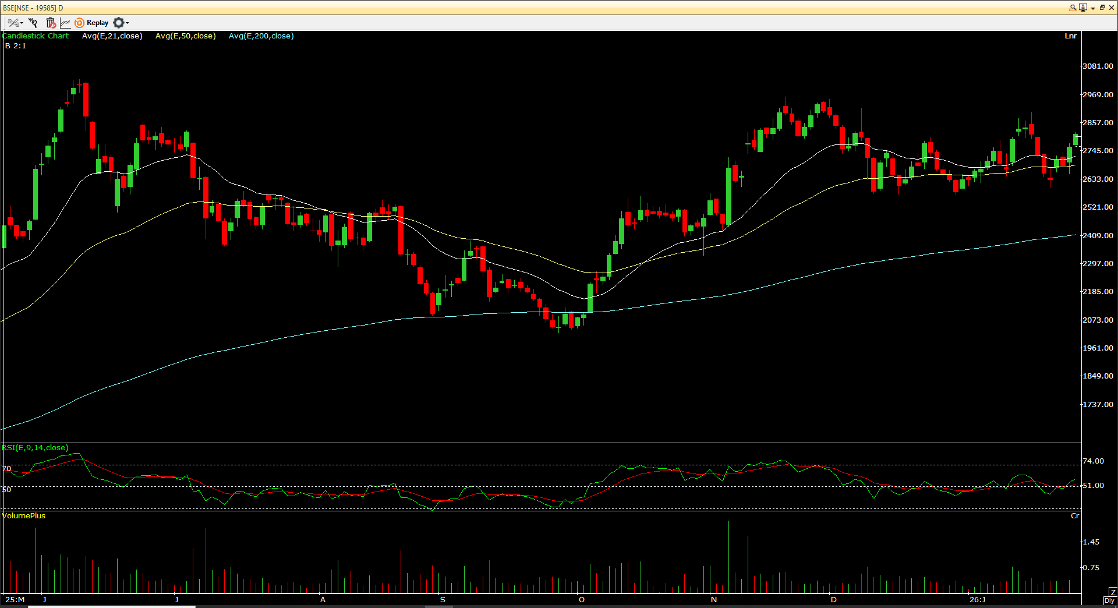Open the crosshair pointer tool
The width and height of the screenshot is (1118, 608).
click(33, 23)
